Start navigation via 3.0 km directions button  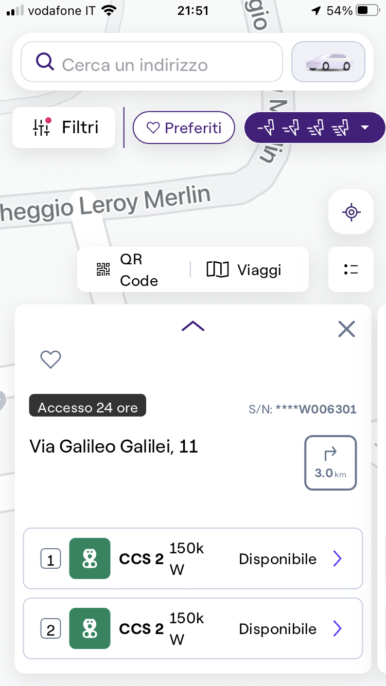(x=330, y=463)
